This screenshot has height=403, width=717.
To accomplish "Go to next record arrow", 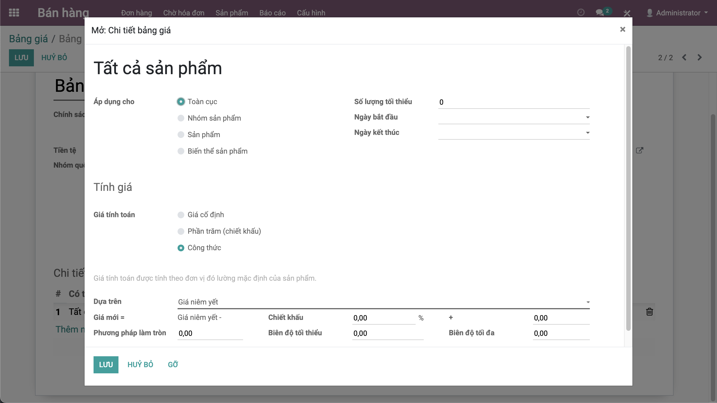I will click(x=699, y=57).
